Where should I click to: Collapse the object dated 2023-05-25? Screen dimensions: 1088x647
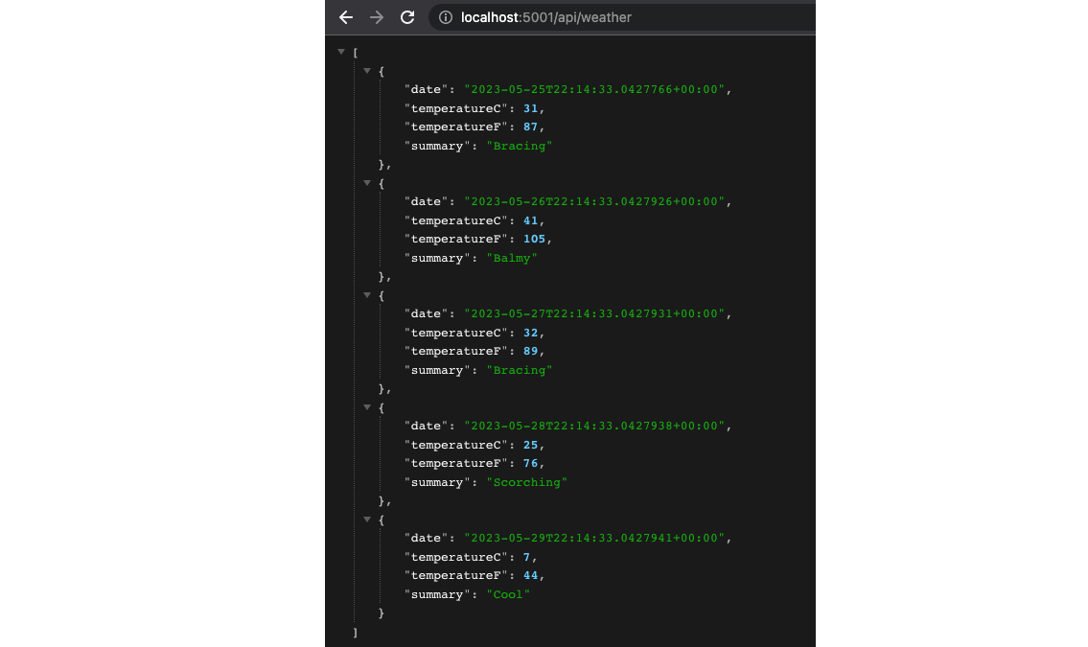point(367,71)
